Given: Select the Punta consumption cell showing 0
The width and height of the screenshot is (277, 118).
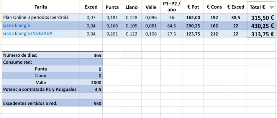Looking at the screenshot, I should tap(91, 69).
